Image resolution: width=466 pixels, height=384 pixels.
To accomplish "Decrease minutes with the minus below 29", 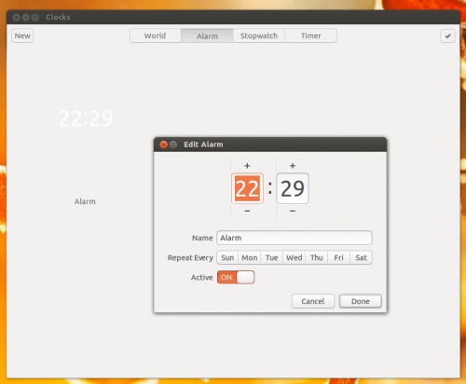I will [x=293, y=211].
